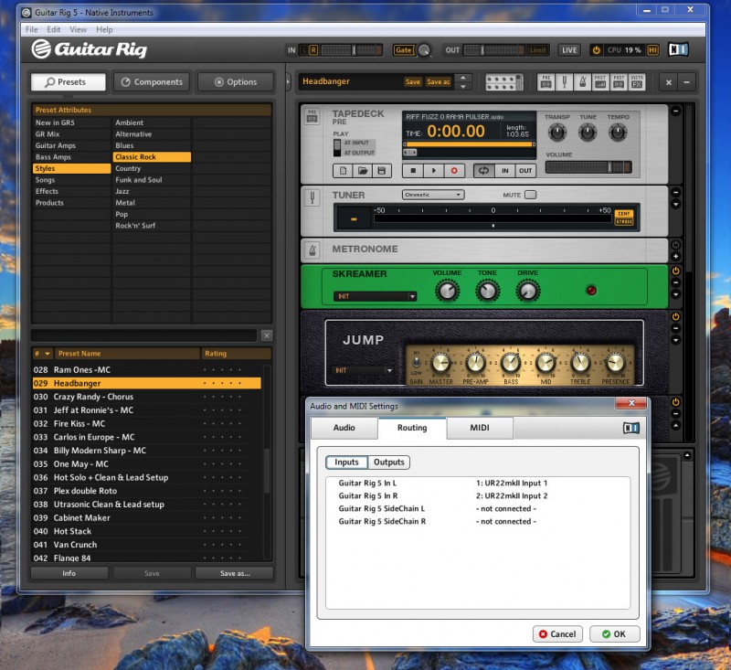Stop Tapedeck playback

click(413, 171)
